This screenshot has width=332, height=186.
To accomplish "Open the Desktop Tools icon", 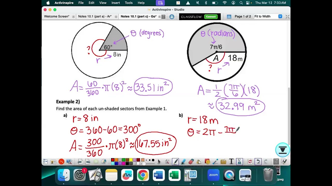I will [69, 162].
